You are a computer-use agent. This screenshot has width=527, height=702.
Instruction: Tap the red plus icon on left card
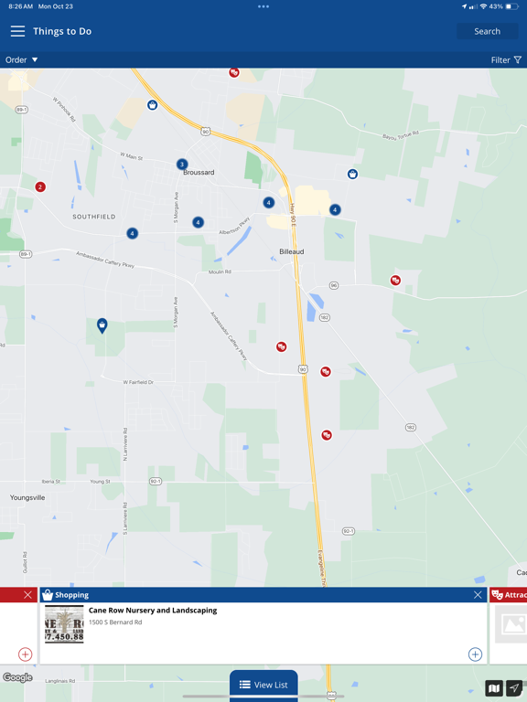coord(25,654)
